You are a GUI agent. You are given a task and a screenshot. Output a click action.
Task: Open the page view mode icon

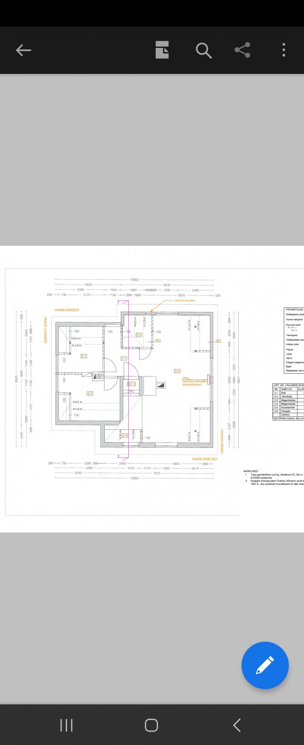click(162, 50)
